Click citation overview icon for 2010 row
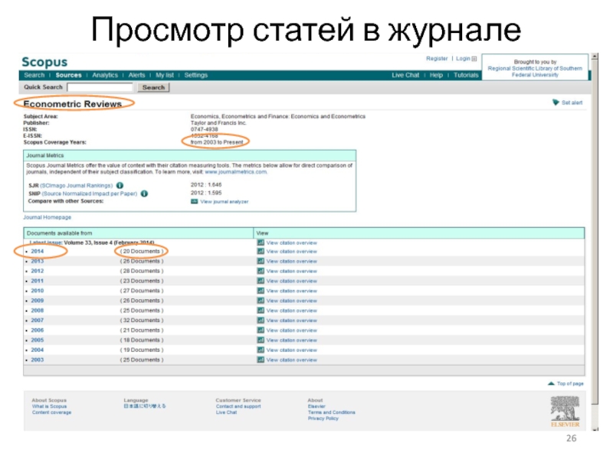The width and height of the screenshot is (613, 459). [x=261, y=291]
